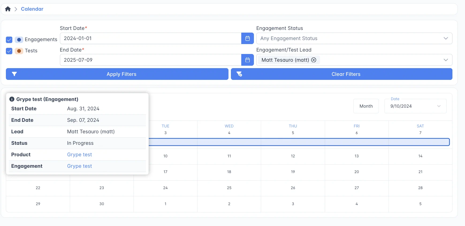Click the Start Date input field
The width and height of the screenshot is (465, 226).
(x=150, y=38)
